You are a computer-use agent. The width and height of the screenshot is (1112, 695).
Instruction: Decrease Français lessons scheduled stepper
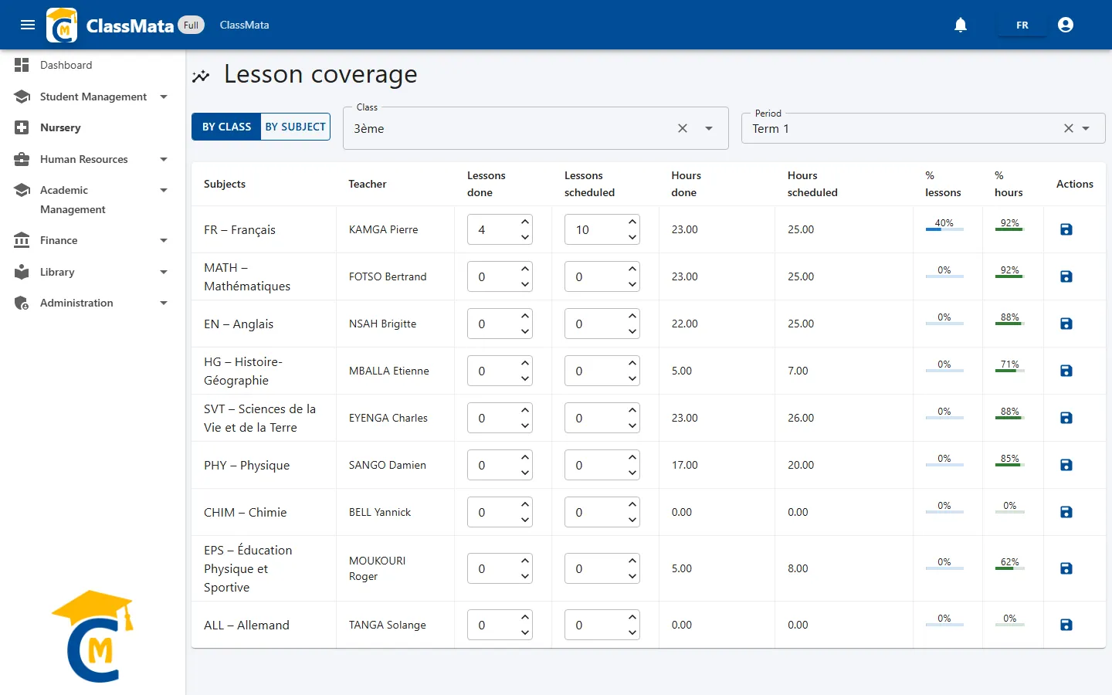coord(632,237)
